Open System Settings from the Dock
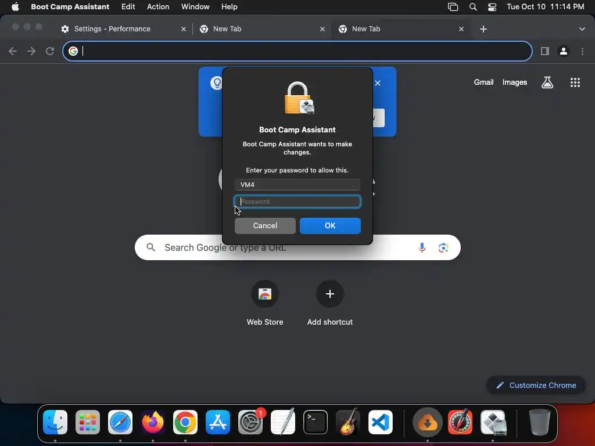This screenshot has width=595, height=446. (x=250, y=422)
